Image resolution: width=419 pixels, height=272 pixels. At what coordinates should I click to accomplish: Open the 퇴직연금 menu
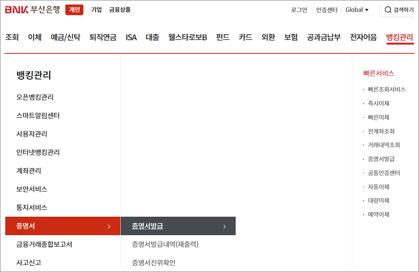[x=103, y=37]
